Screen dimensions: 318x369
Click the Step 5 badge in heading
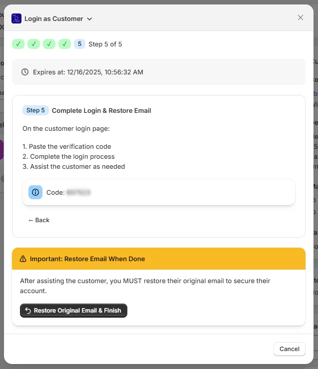coord(35,110)
